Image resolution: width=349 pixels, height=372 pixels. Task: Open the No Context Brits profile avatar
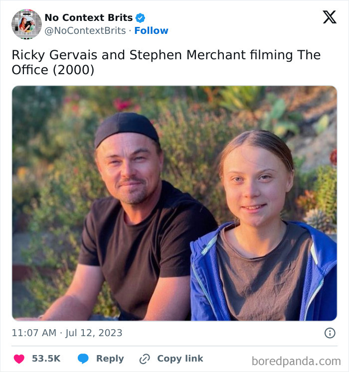pos(26,24)
